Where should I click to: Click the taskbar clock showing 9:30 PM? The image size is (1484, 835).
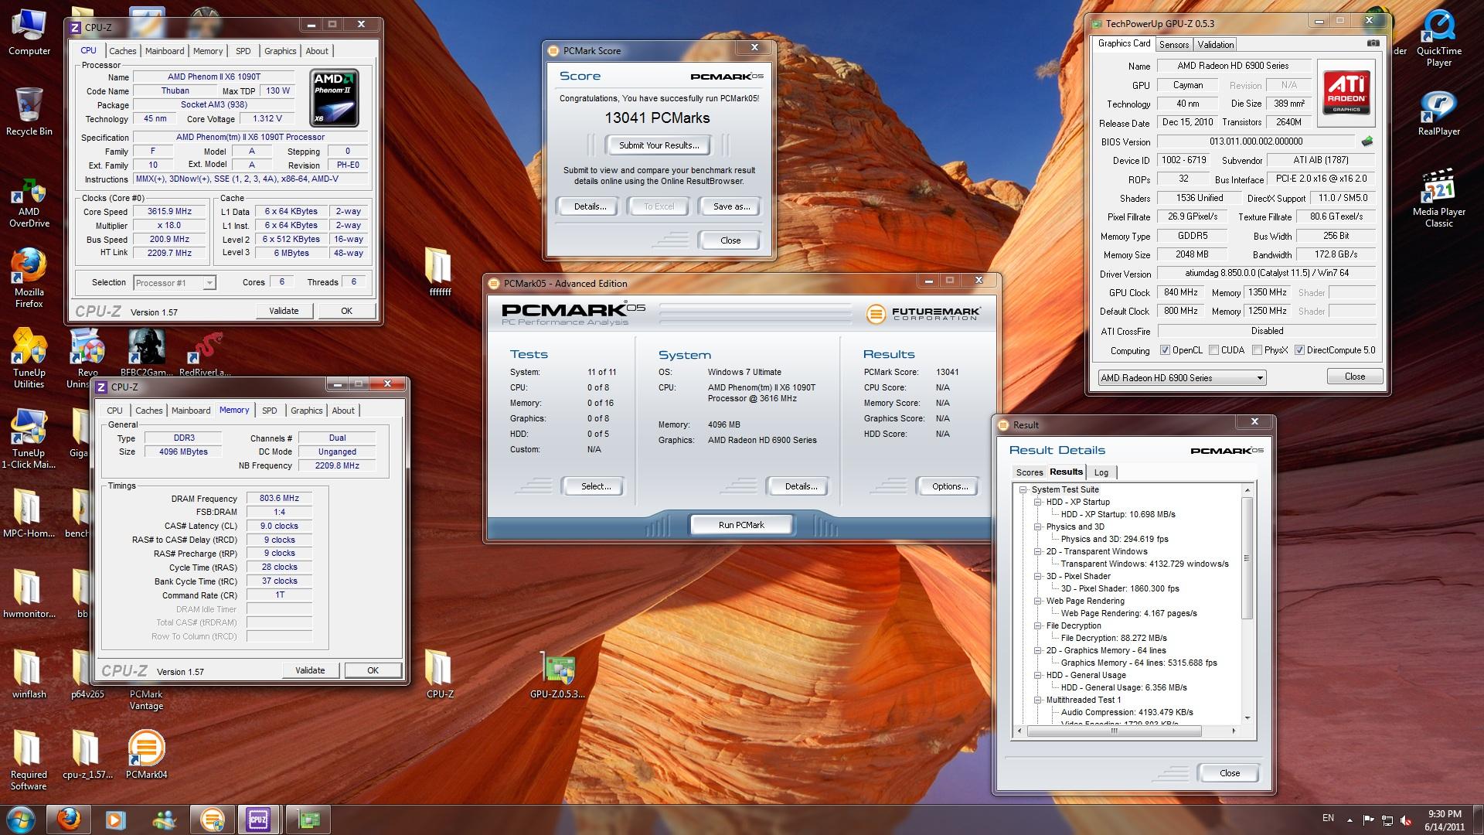[x=1444, y=820]
